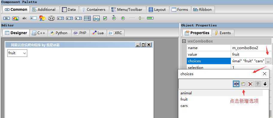Viewport: 273px width, 118px height.
Task: Select the selection property row label
Action: point(209,67)
